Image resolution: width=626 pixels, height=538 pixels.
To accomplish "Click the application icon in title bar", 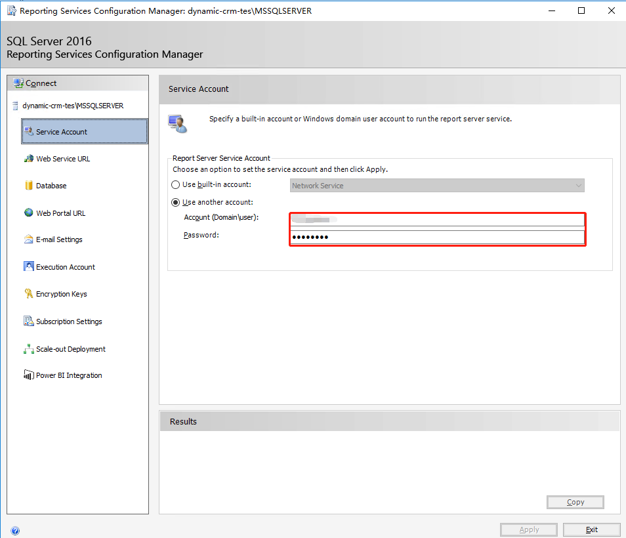I will click(x=12, y=10).
